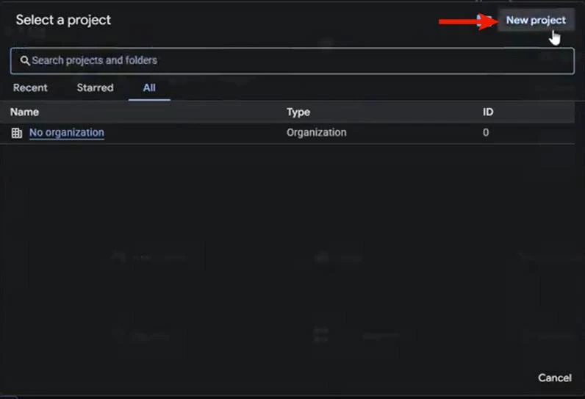Screen dimensions: 585x399
Task: Click the Type column header
Action: (298, 112)
